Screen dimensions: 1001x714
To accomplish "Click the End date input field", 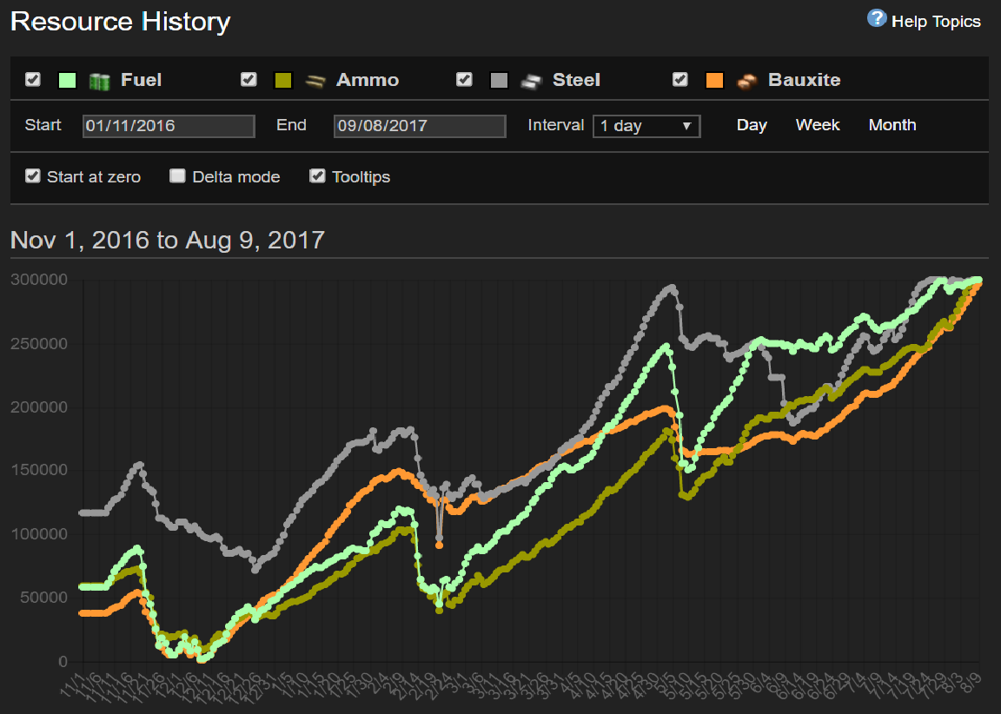I will (420, 126).
